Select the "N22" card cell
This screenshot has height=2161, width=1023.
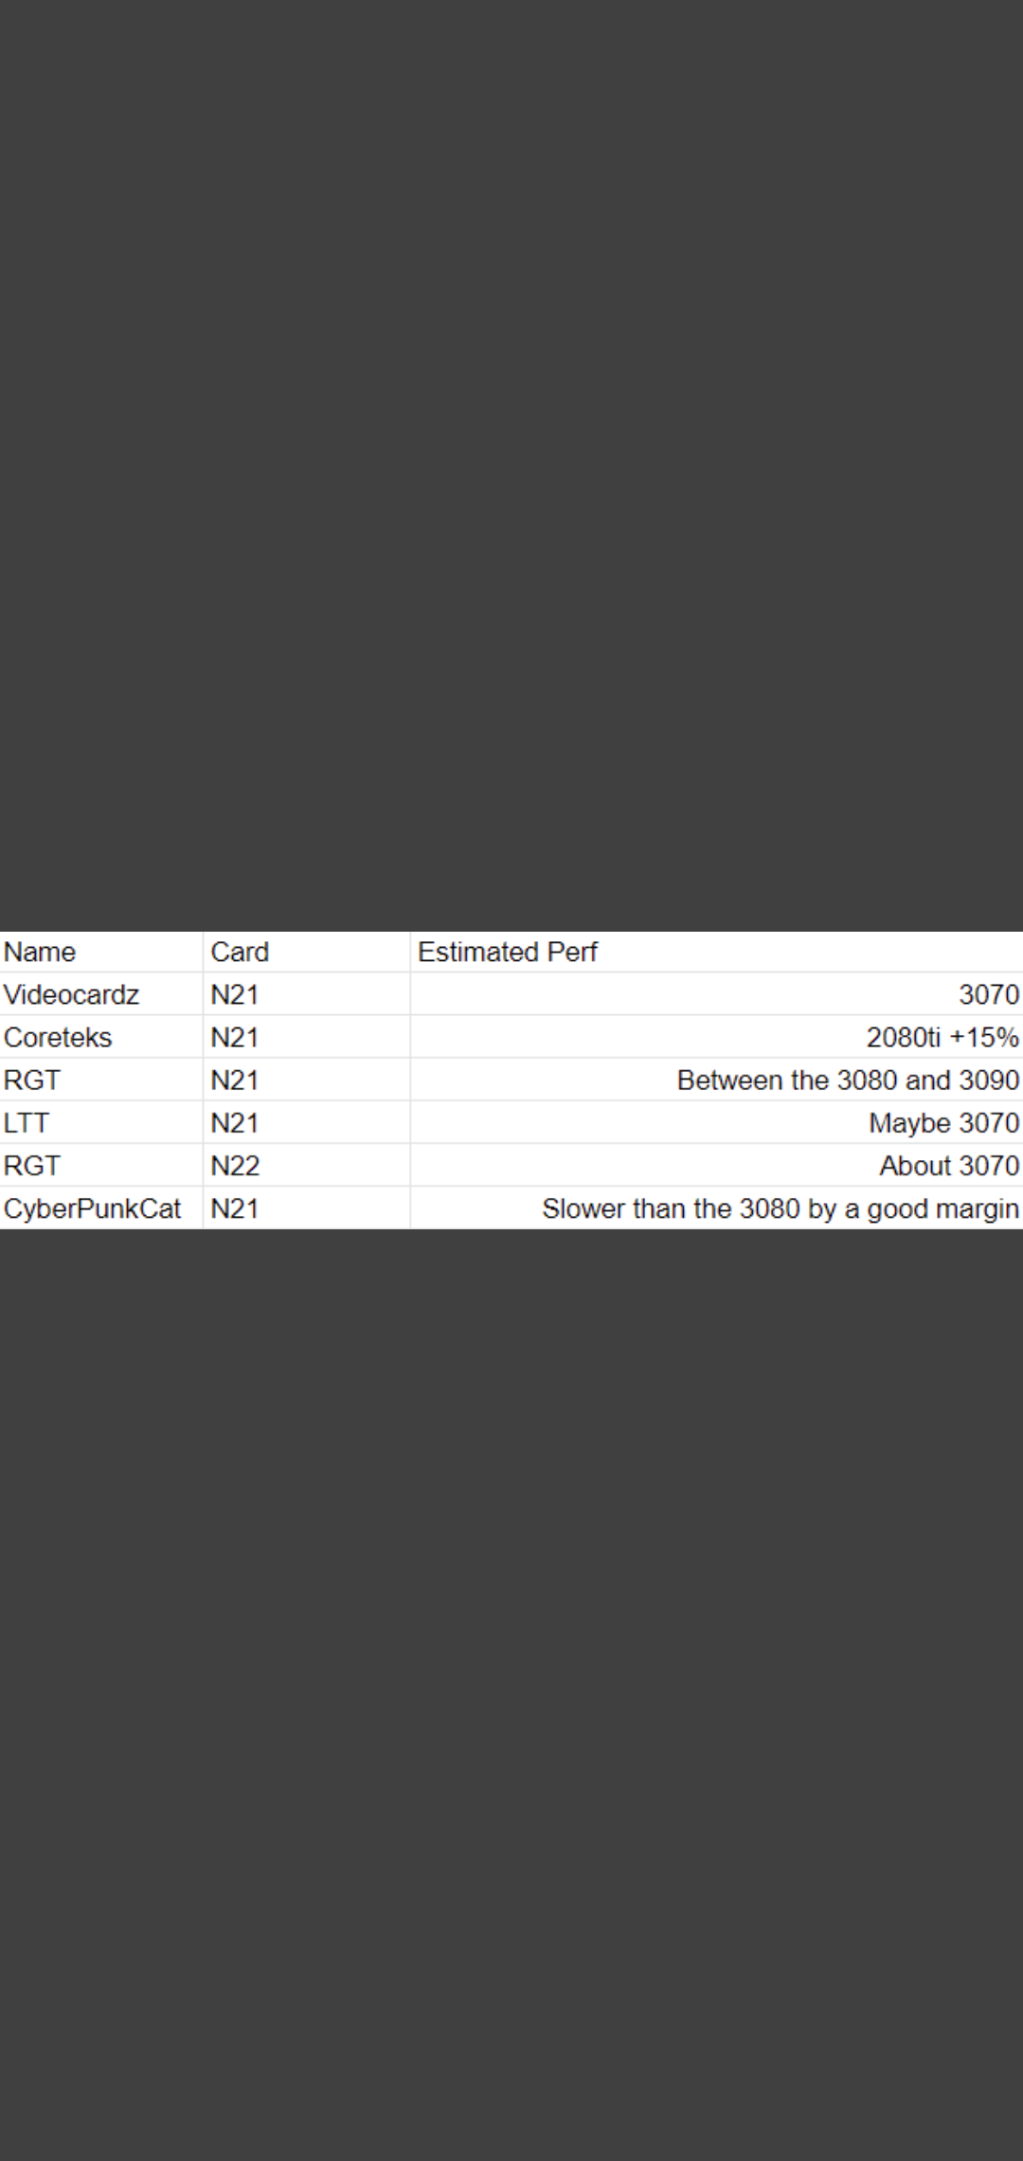point(235,1166)
